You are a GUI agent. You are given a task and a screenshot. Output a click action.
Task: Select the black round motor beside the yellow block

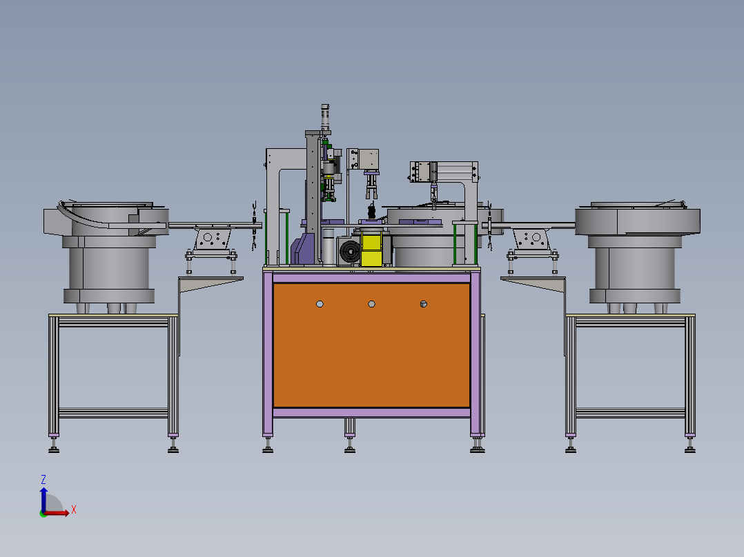point(350,251)
